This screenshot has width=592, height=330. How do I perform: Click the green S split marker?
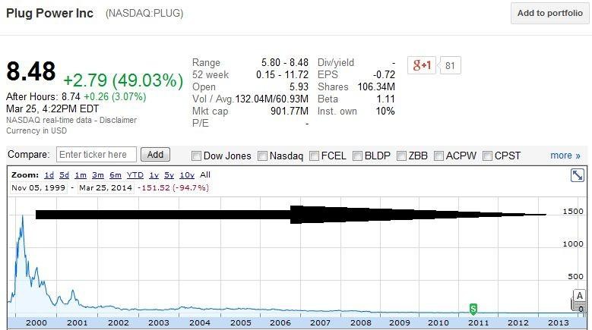click(x=473, y=308)
